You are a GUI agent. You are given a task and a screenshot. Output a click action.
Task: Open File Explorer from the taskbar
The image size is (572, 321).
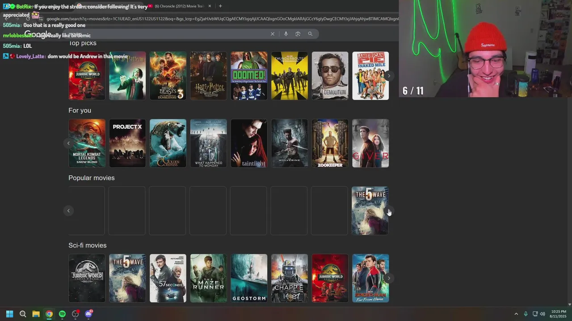point(36,314)
